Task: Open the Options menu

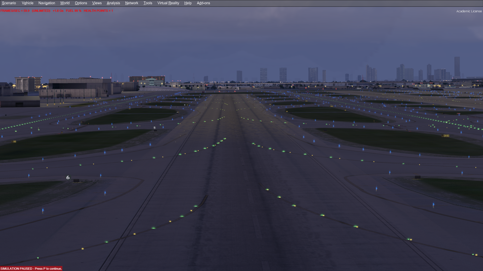Action: tap(81, 3)
